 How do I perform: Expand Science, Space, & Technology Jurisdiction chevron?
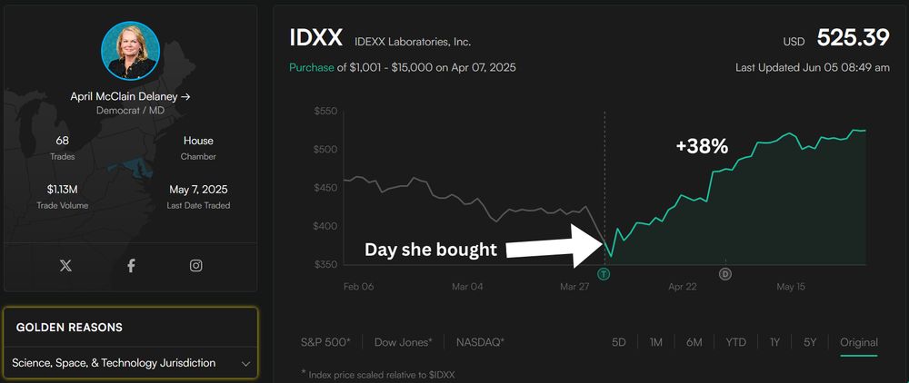[245, 364]
